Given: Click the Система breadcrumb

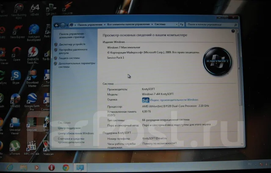Looking at the screenshot, I should click(x=160, y=24).
